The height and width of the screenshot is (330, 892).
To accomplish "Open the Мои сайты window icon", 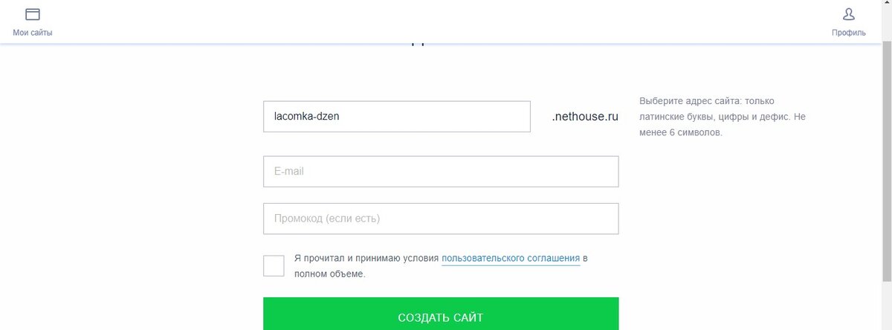I will (x=32, y=15).
